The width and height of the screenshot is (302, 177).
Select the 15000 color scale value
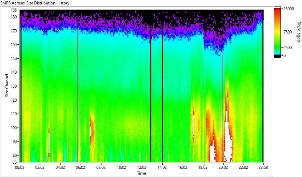point(289,9)
